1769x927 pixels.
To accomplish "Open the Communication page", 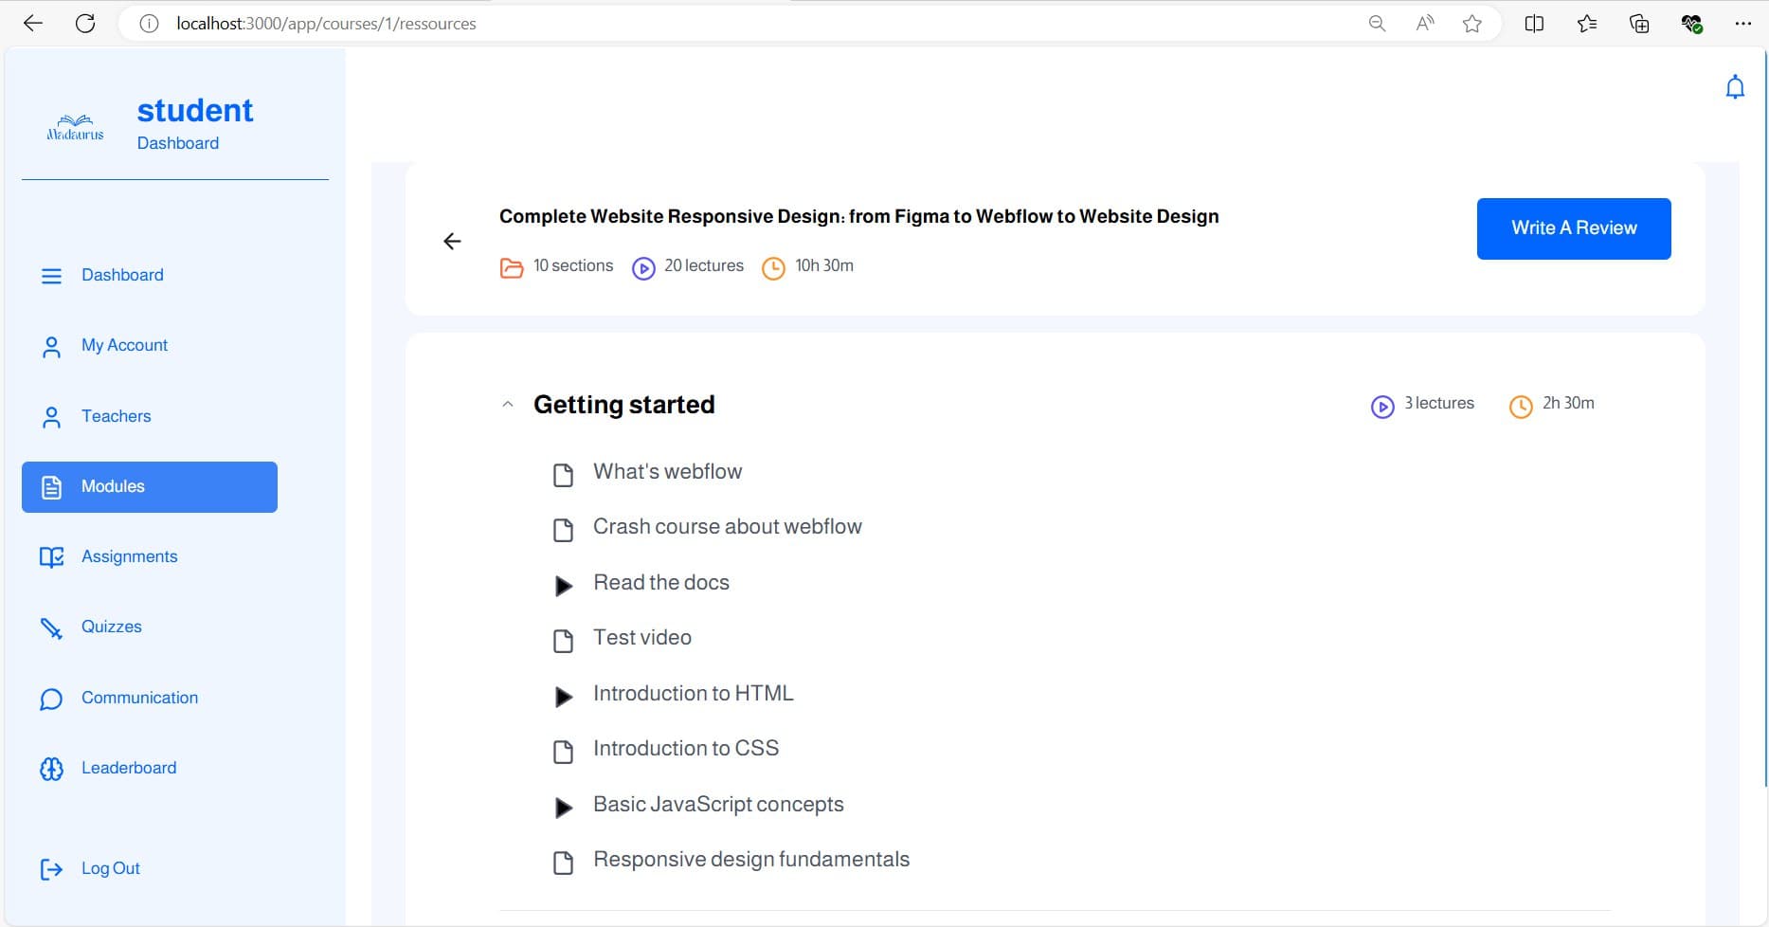I will (x=139, y=699).
